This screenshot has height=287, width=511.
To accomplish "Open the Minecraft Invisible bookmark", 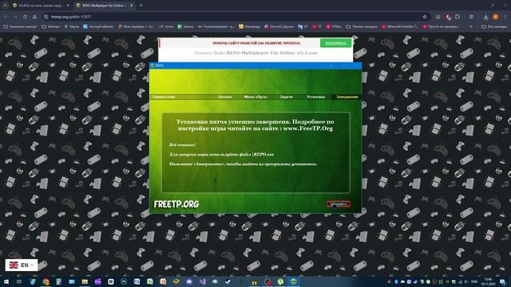I will click(399, 26).
